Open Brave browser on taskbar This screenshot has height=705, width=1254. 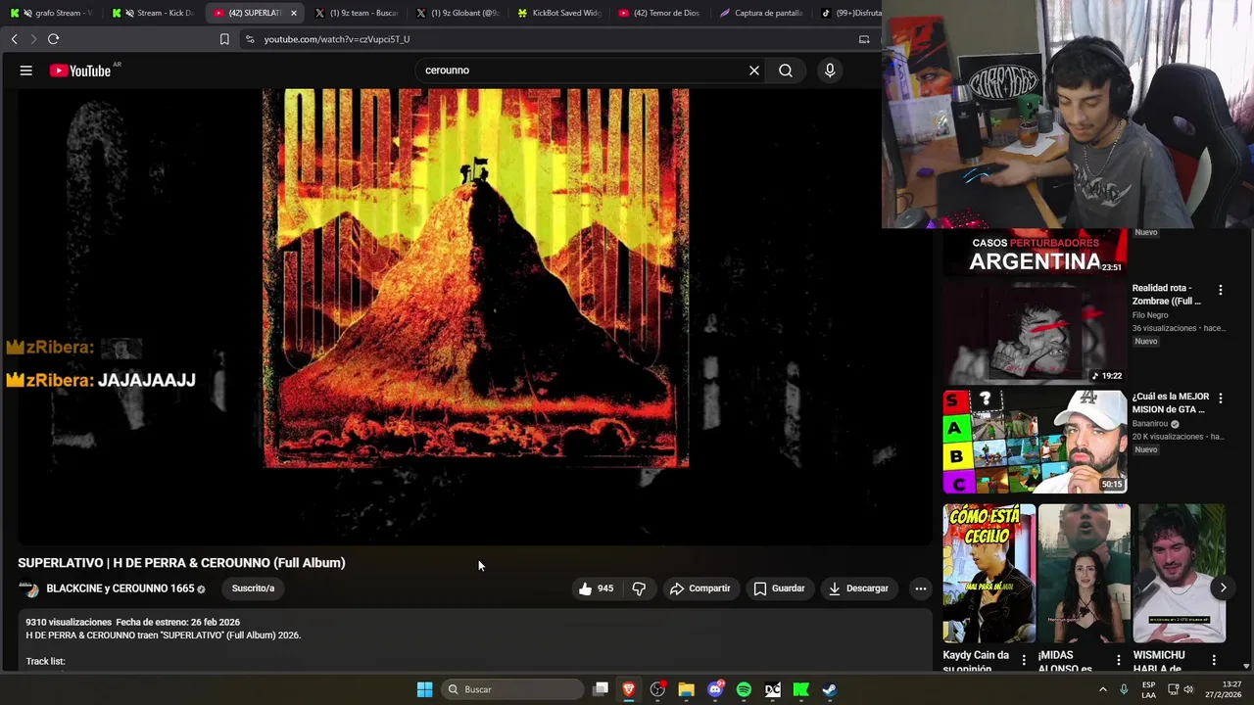(629, 689)
